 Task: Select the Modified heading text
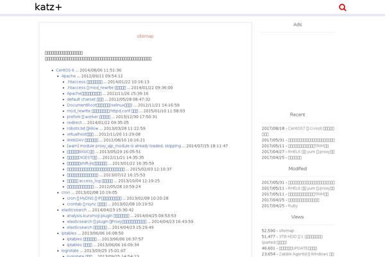tap(298, 169)
